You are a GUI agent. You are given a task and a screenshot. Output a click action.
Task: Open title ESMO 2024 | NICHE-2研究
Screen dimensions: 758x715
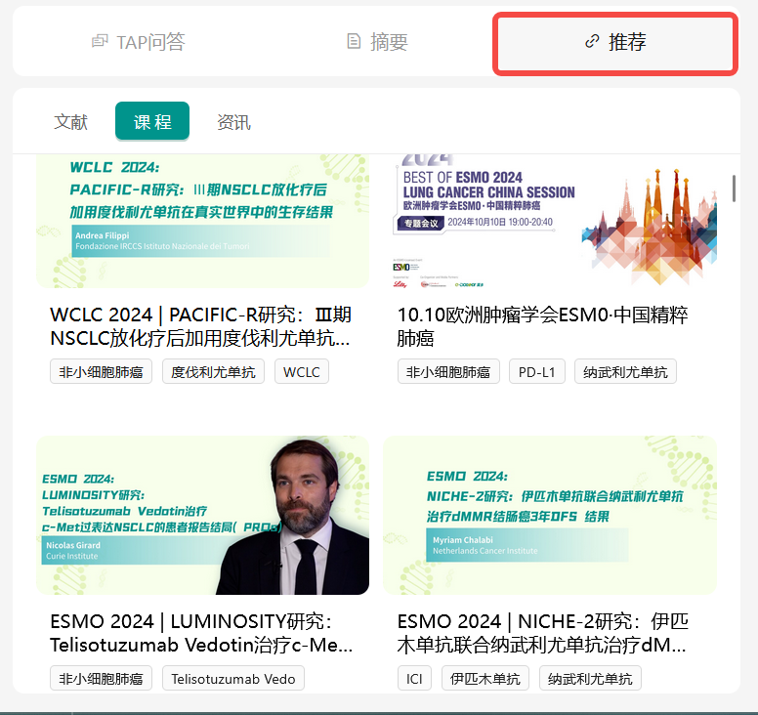pos(542,633)
